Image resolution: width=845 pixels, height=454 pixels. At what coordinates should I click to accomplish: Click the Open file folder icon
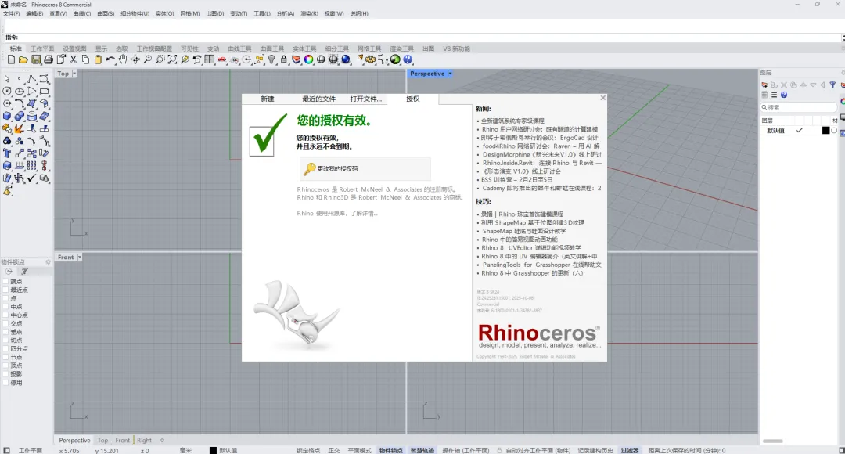(x=23, y=59)
